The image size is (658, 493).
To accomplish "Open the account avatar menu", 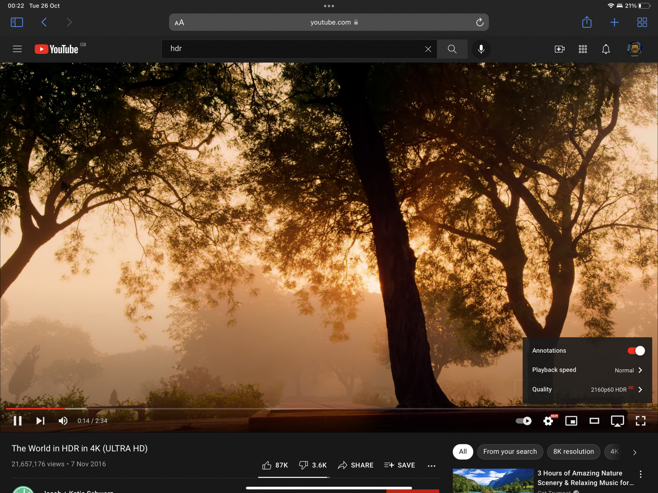I will (x=635, y=49).
